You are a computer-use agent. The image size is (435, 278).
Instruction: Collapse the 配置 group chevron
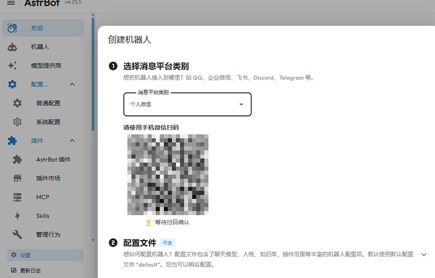[x=72, y=84]
